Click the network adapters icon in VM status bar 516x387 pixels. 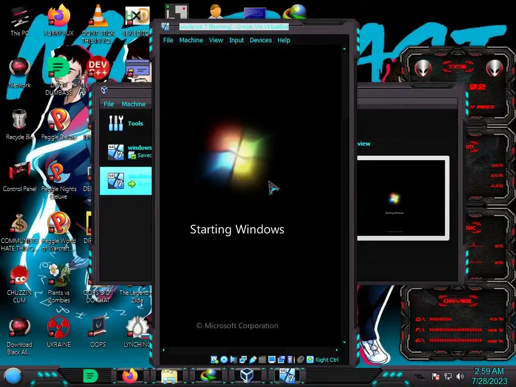tap(243, 360)
